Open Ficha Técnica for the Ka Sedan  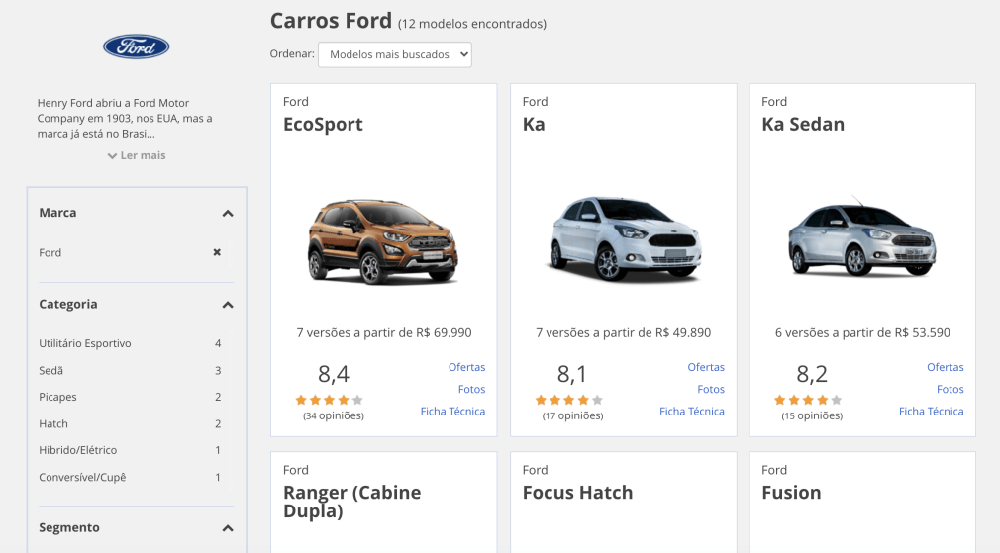931,412
